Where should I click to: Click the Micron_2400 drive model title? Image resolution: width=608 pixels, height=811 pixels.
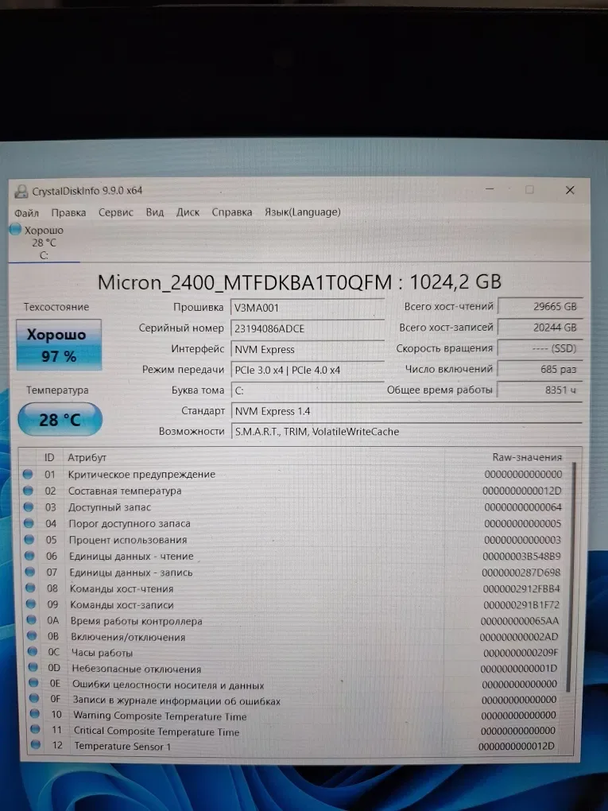pos(300,282)
